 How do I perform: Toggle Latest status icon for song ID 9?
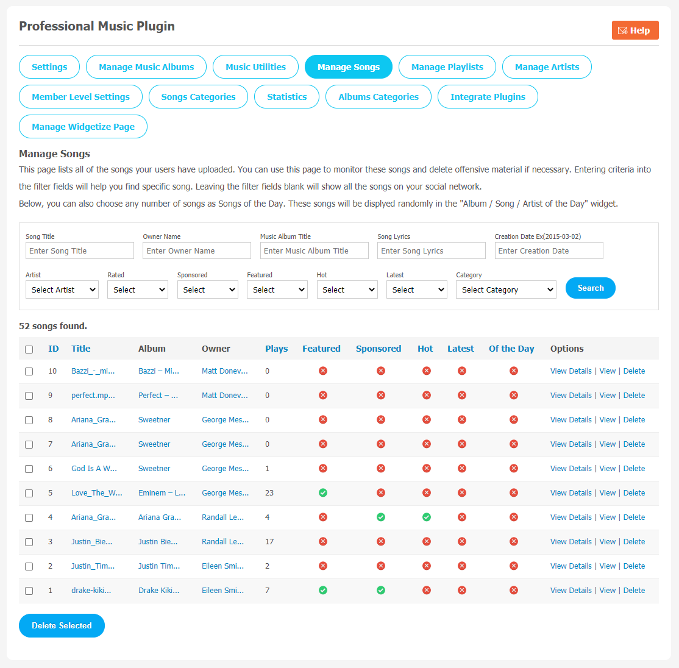[462, 396]
